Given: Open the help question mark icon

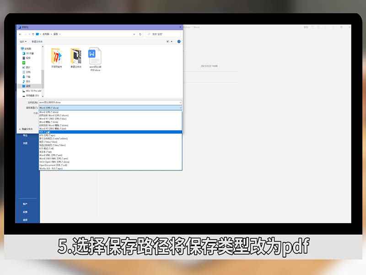Looking at the screenshot, I should (178, 41).
